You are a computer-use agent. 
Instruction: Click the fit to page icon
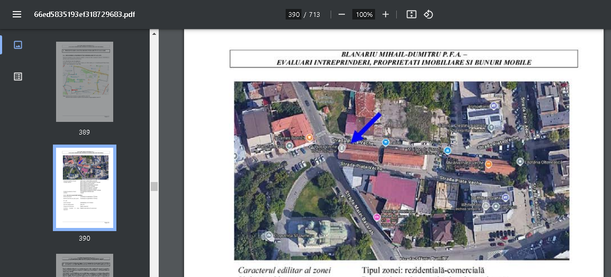tap(411, 14)
